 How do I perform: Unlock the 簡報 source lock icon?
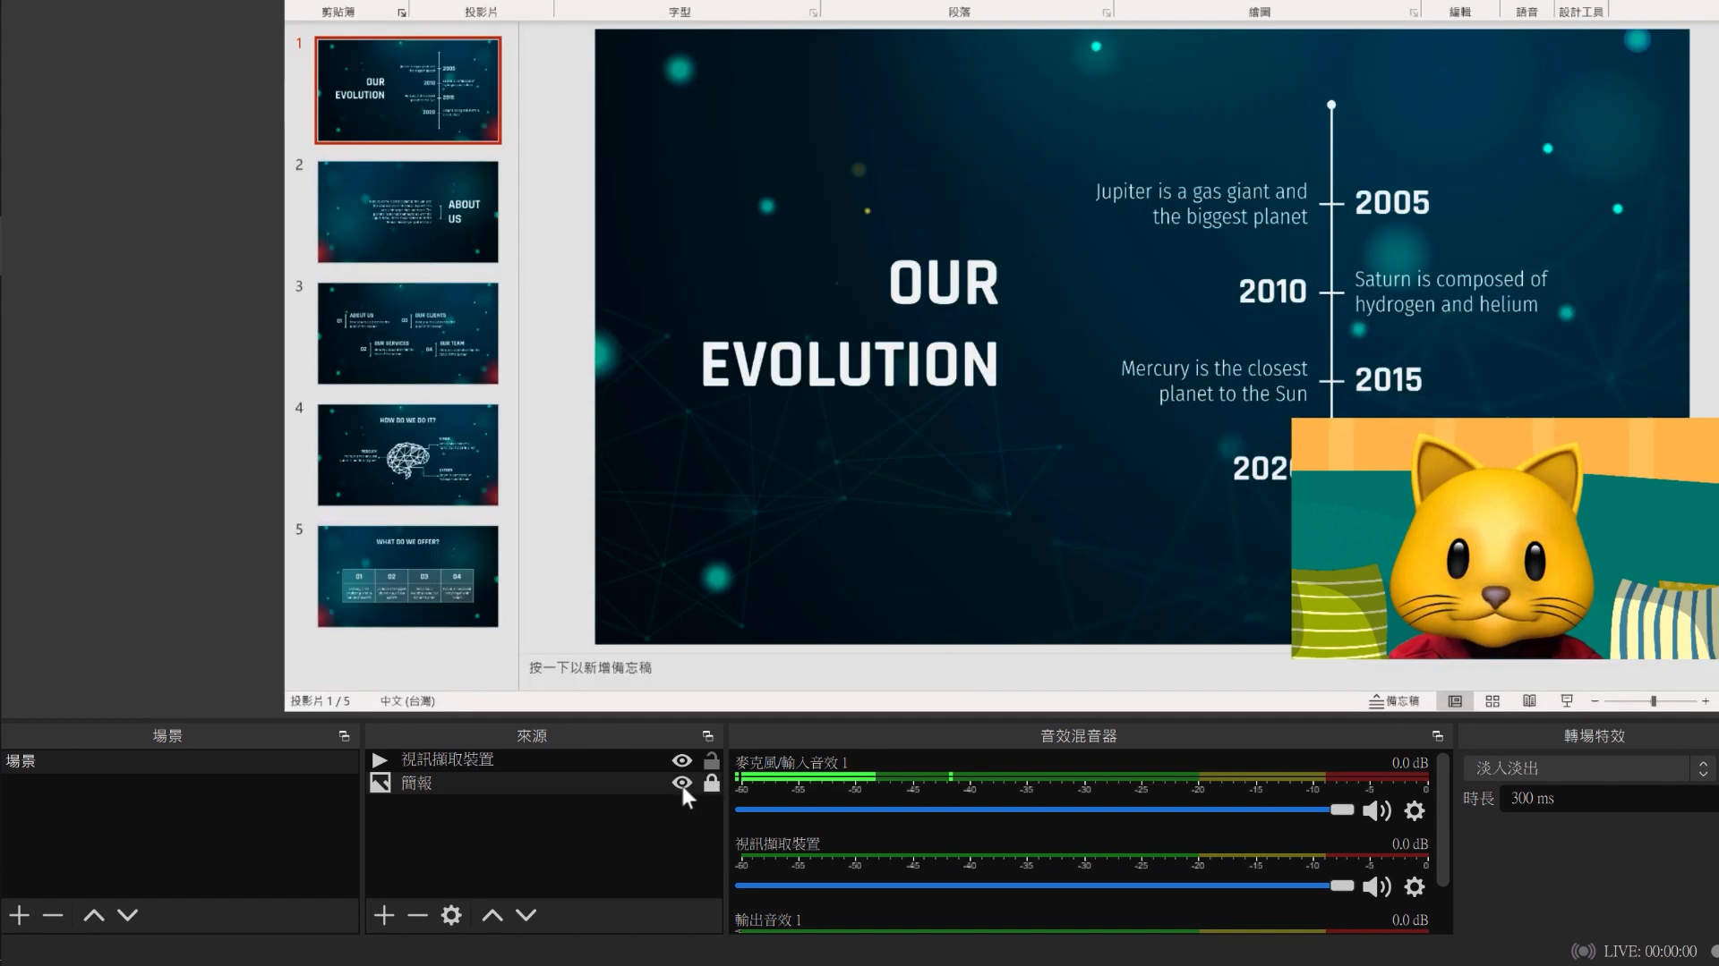712,783
